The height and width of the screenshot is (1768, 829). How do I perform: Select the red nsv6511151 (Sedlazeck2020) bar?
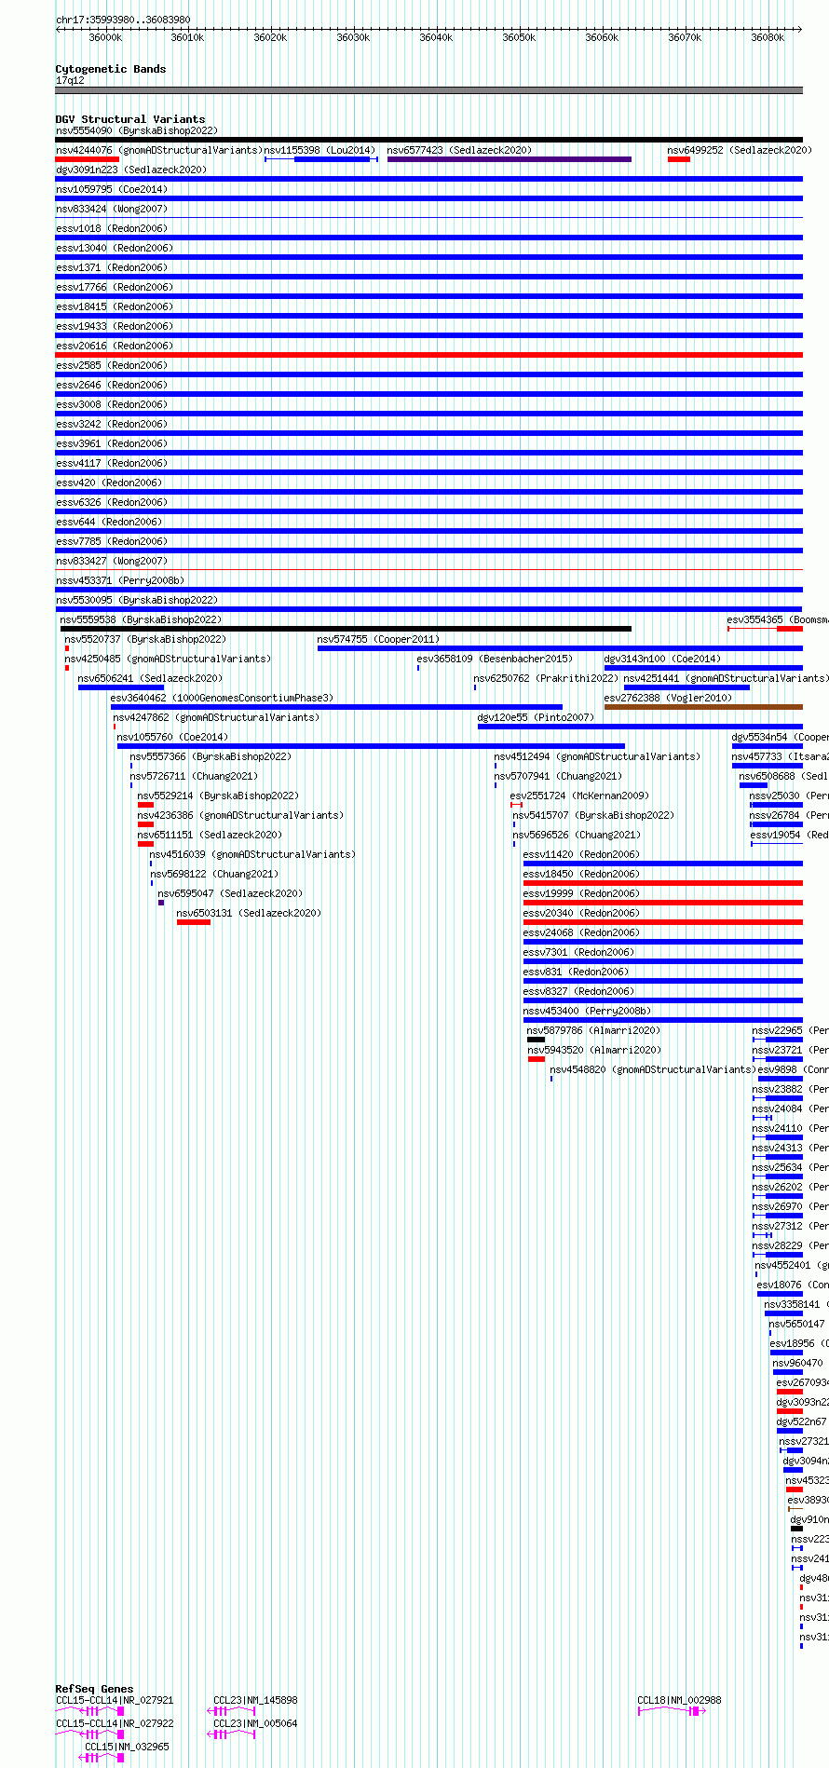(145, 844)
